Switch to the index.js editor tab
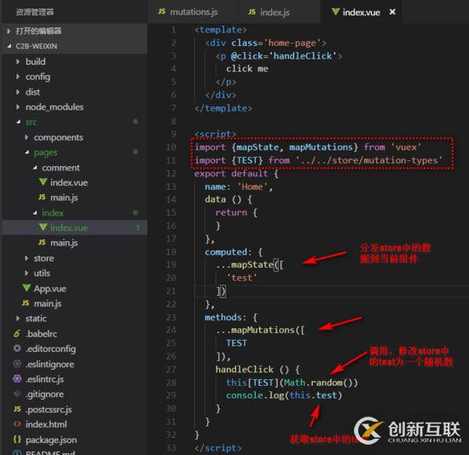The image size is (469, 455). [269, 12]
